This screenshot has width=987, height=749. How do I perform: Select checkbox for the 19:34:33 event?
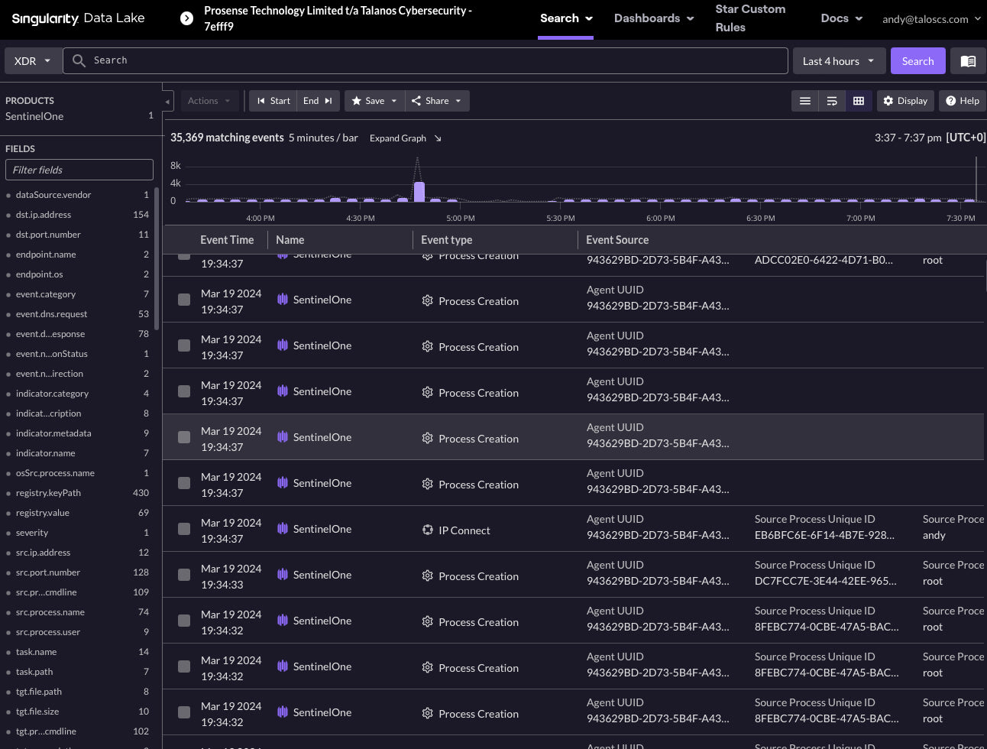184,575
